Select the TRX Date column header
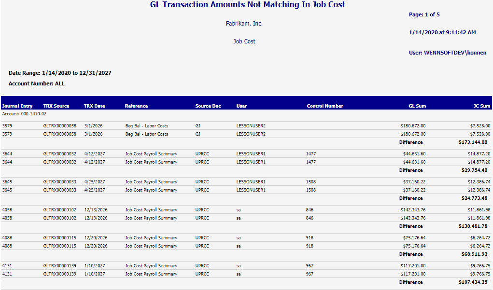Image resolution: width=493 pixels, height=290 pixels. (x=94, y=106)
